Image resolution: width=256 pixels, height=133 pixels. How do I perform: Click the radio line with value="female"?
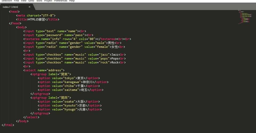coord(74,47)
